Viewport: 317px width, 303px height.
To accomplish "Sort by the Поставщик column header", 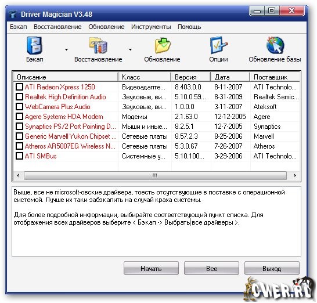I will pyautogui.click(x=275, y=77).
